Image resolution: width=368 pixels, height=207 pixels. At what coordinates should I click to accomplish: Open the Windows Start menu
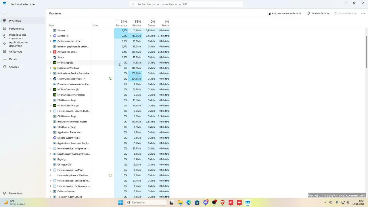tap(120, 202)
